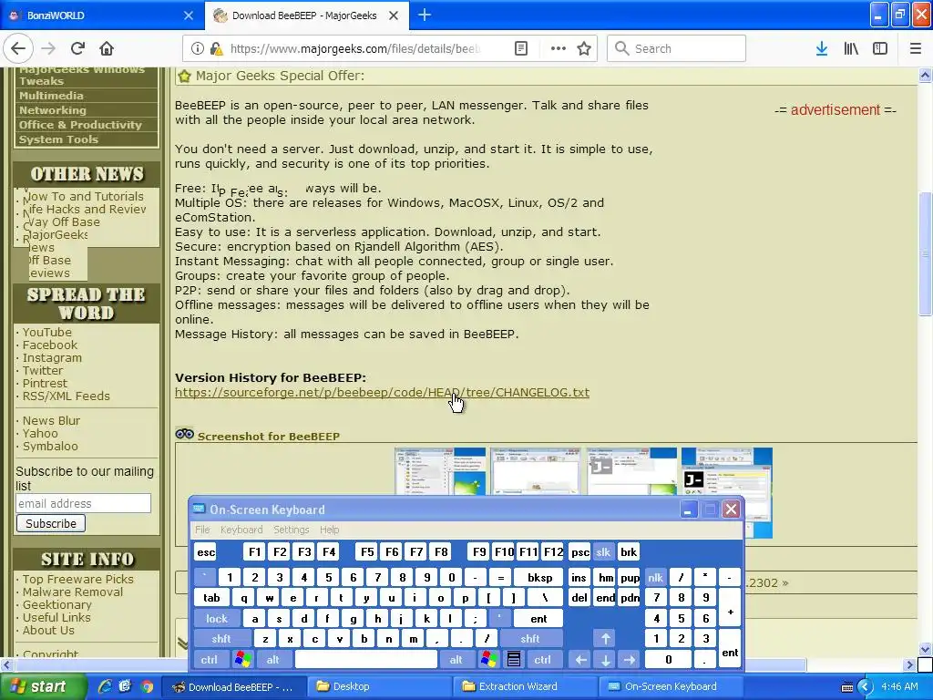This screenshot has height=700, width=933.
Task: Toggle the nlk num lock key
Action: (x=655, y=577)
